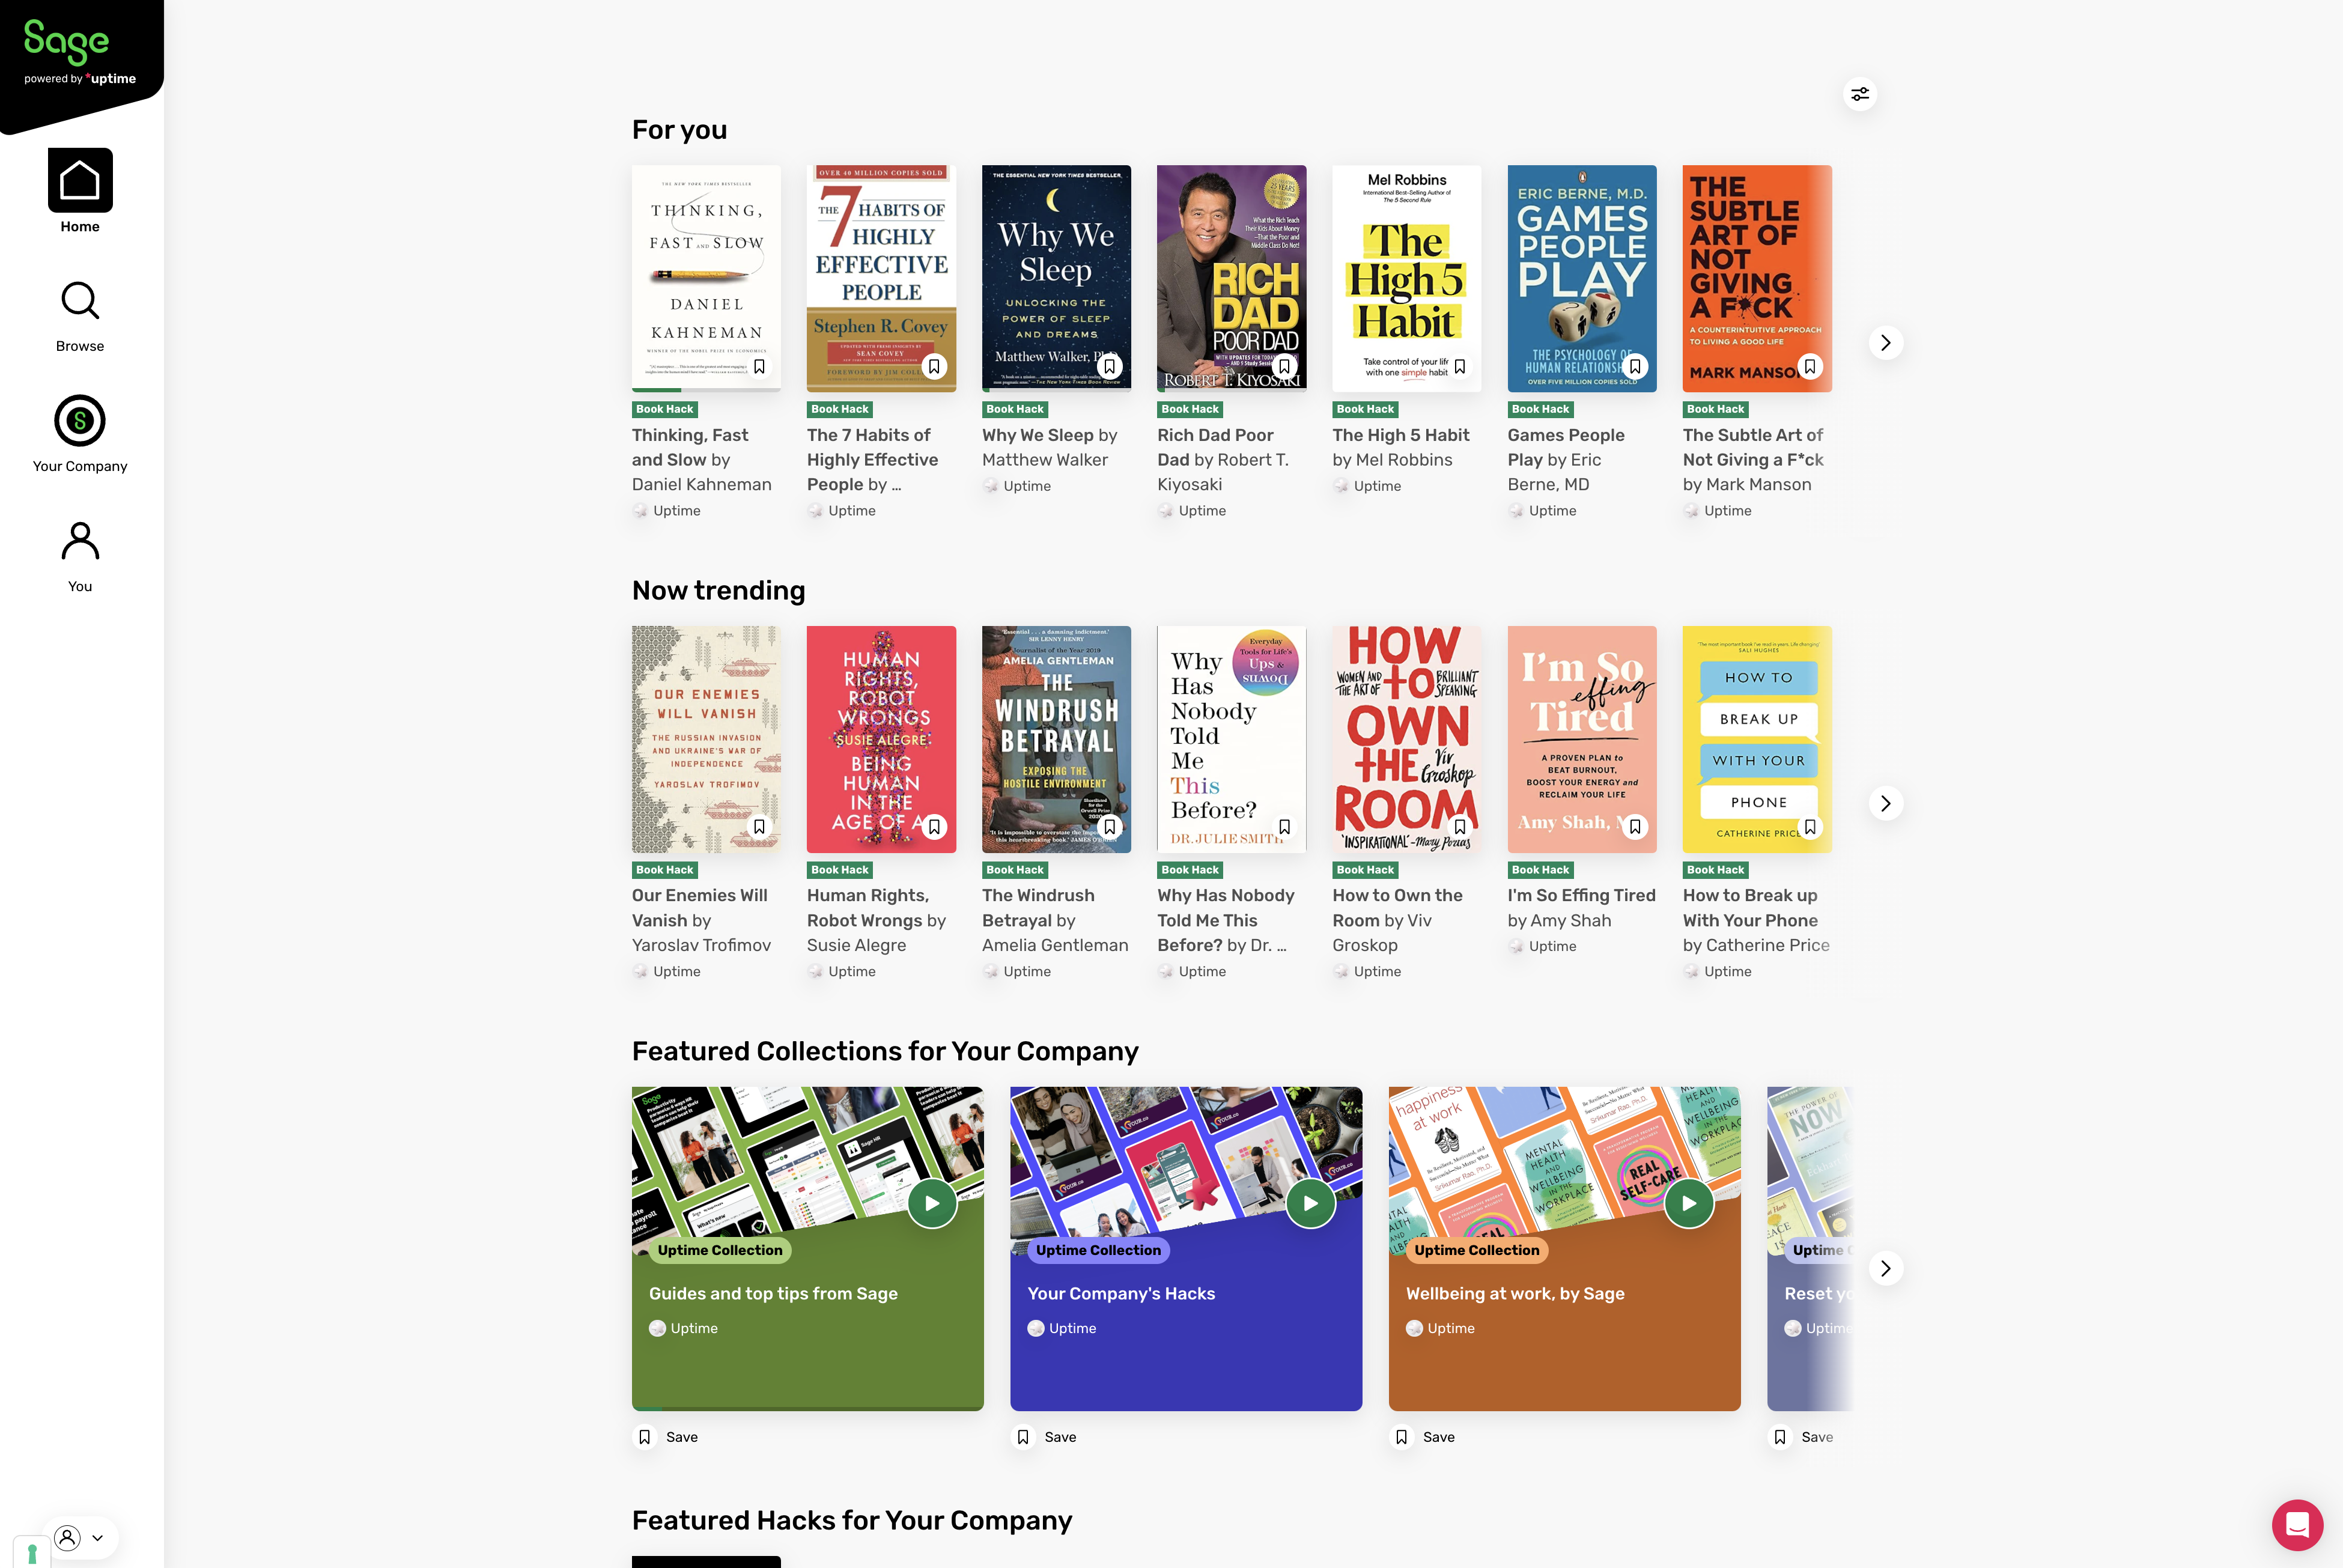Open Your Company section icon

click(80, 421)
